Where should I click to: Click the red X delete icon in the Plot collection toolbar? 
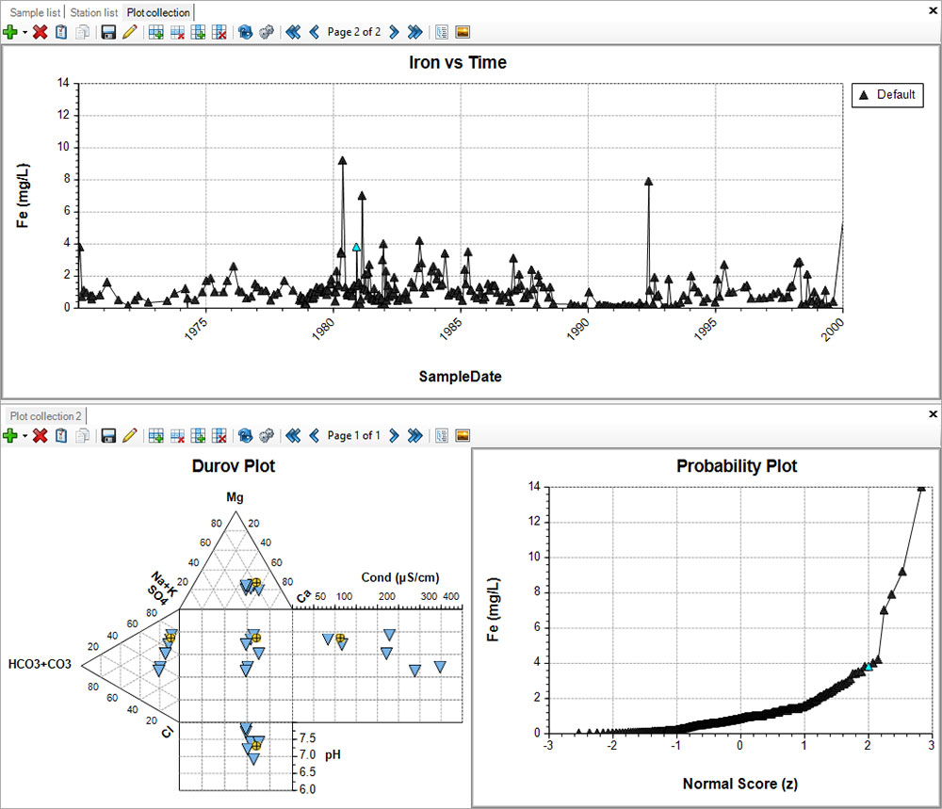click(41, 32)
